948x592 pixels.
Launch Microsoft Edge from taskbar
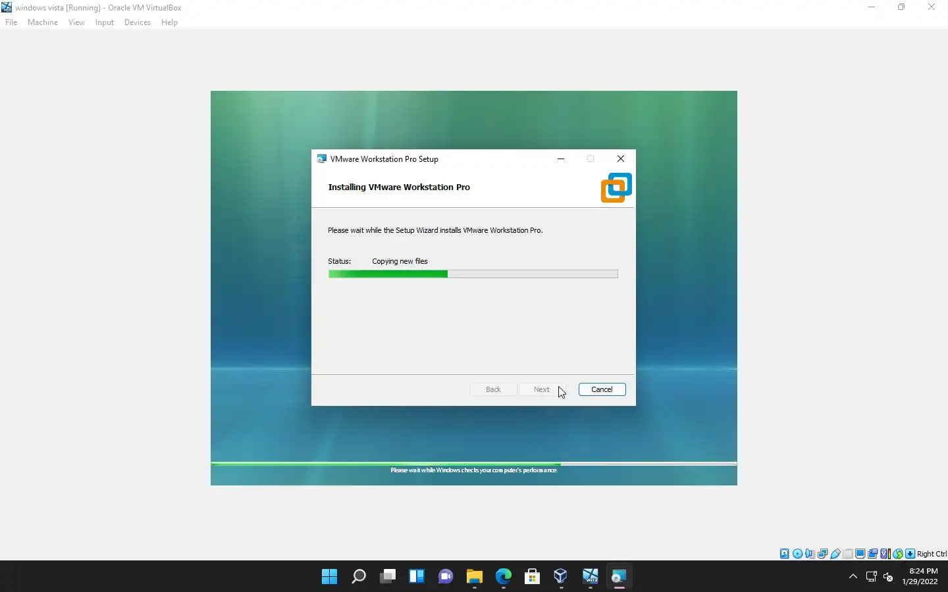coord(504,577)
